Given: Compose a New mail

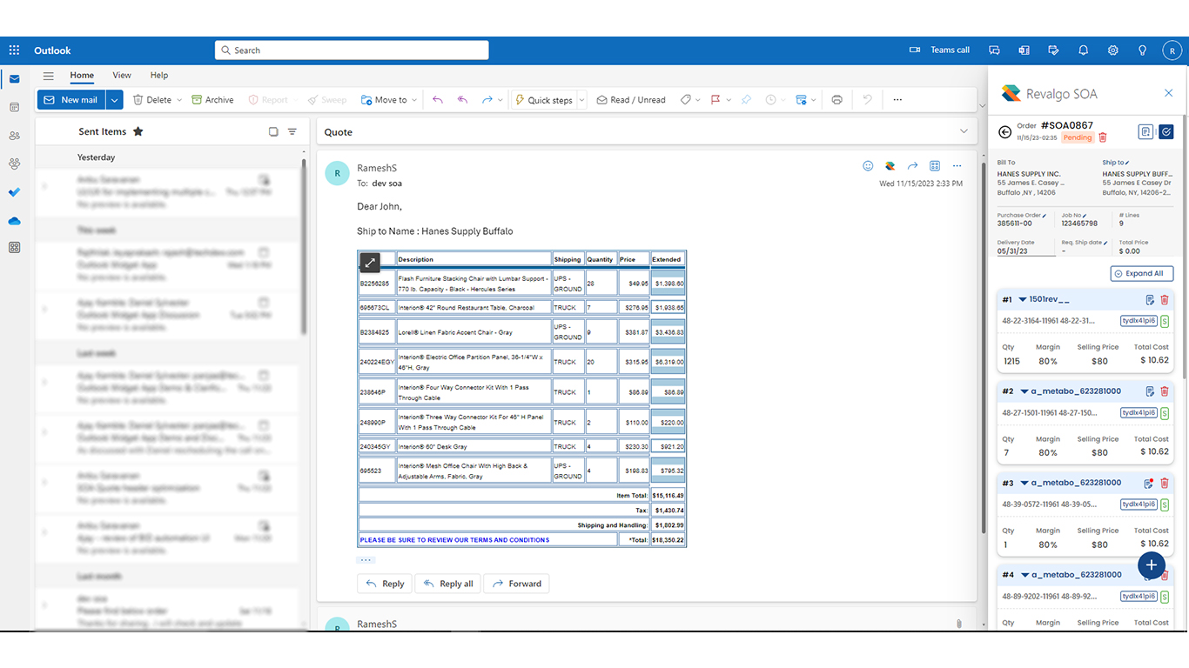Looking at the screenshot, I should pos(71,100).
